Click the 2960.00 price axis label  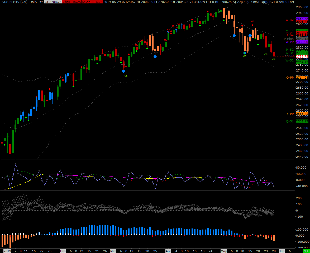pos(303,7)
